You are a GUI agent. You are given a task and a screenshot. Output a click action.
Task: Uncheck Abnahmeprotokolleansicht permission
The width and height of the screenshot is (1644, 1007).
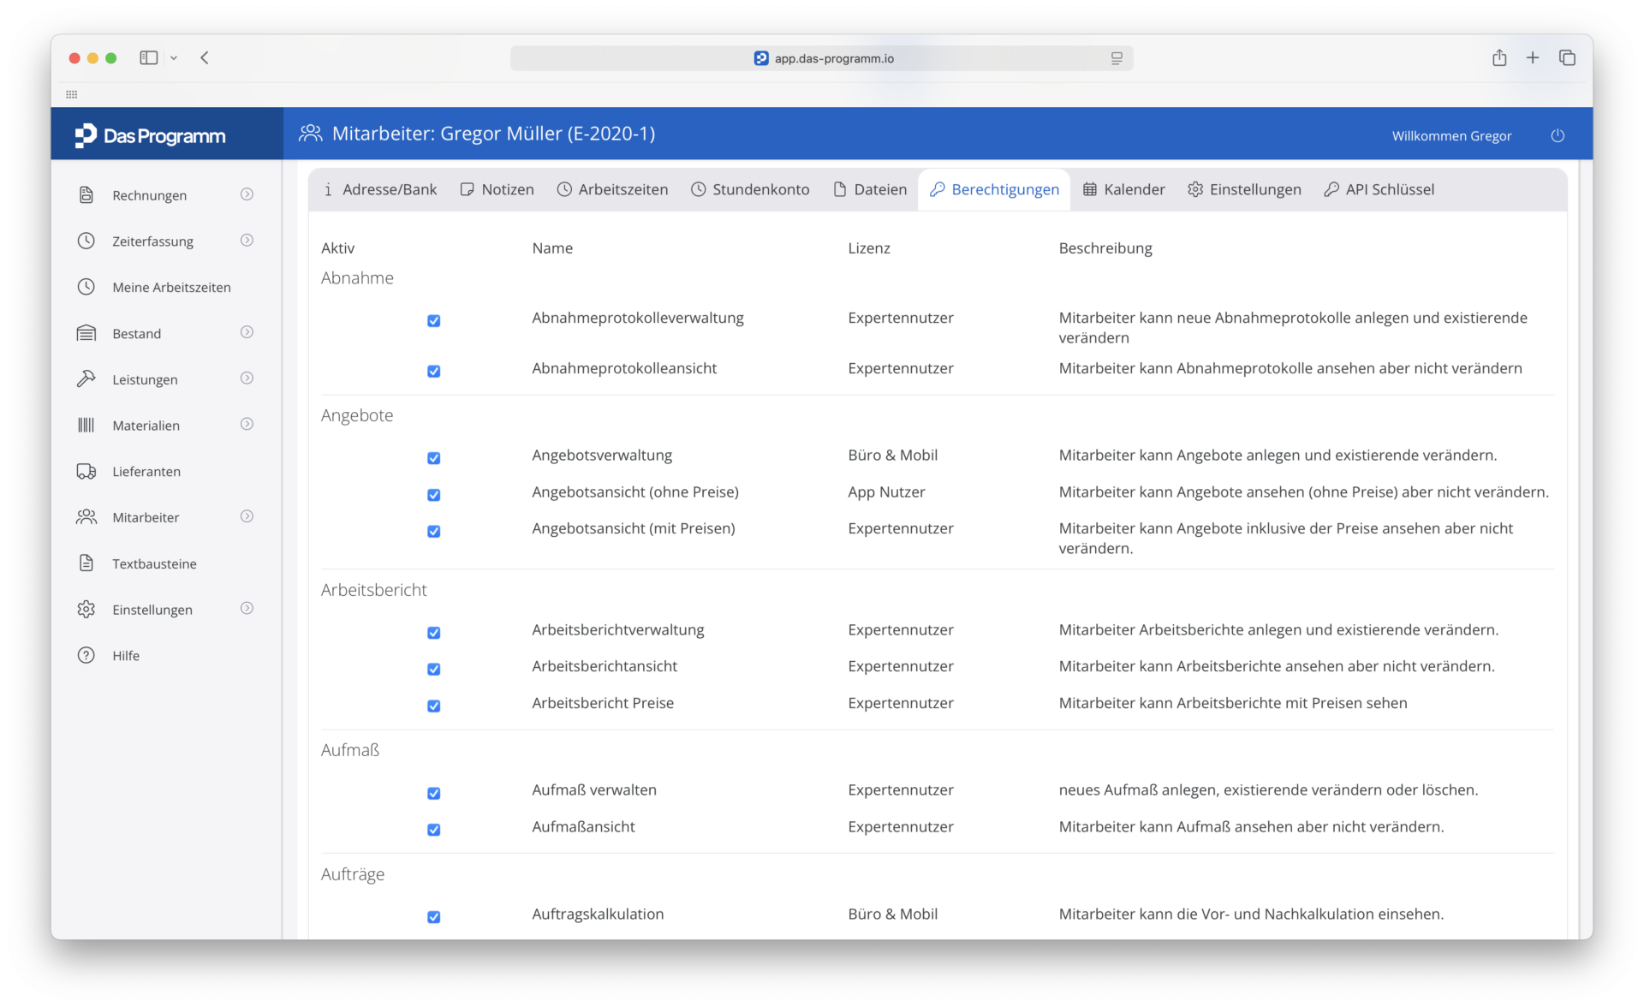tap(434, 371)
